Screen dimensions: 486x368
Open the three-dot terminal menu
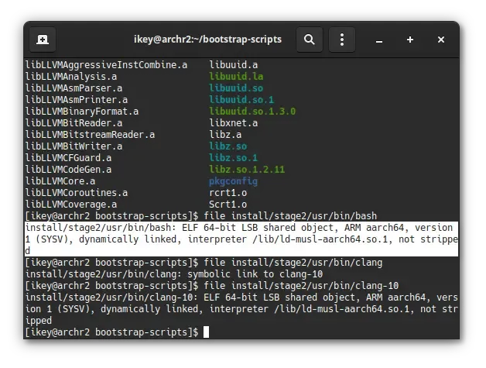tap(341, 40)
